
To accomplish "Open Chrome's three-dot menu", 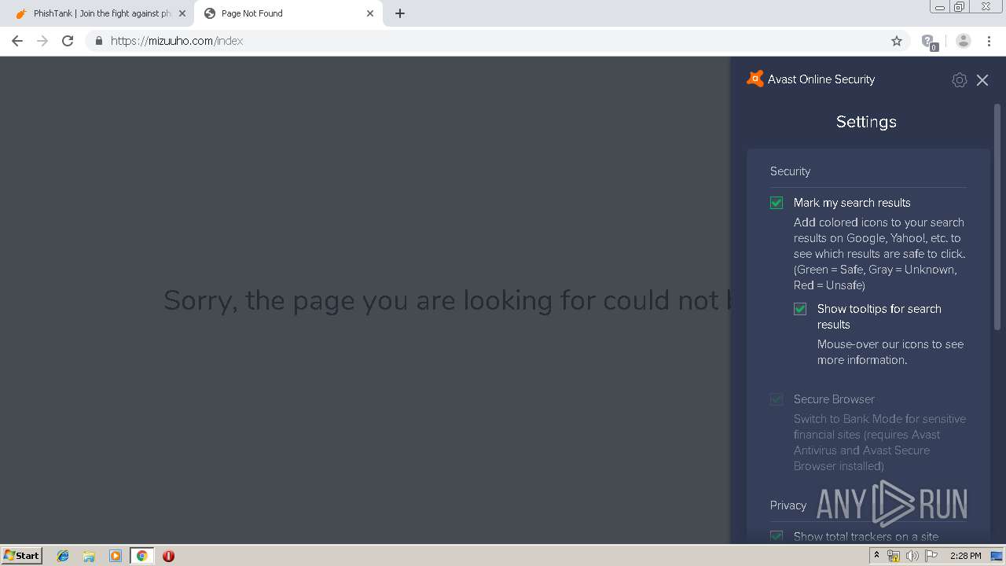I will click(989, 41).
